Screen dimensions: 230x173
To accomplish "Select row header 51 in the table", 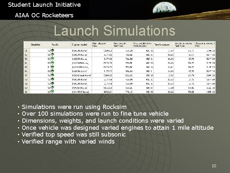I will (27, 51).
